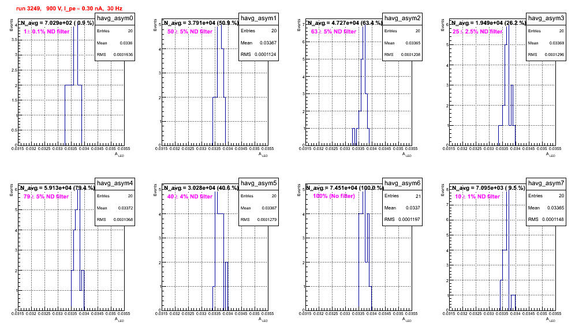Click the N_avg = 3.028e+04 label
Image resolution: width=575 pixels, height=330 pixels.
click(201, 187)
